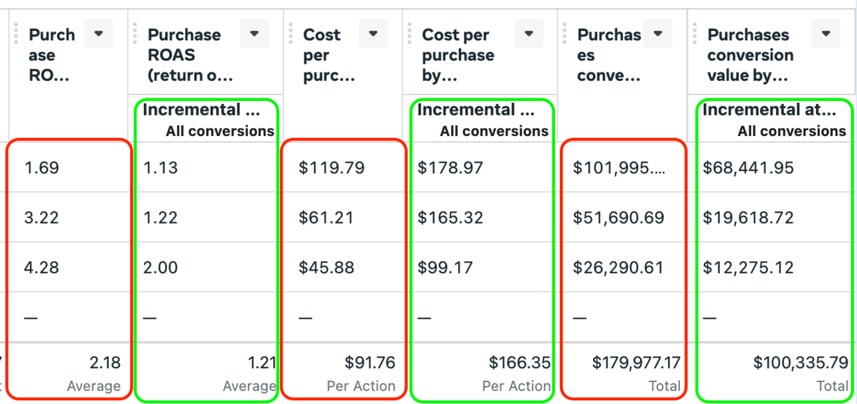Image resolution: width=857 pixels, height=404 pixels.
Task: Sort by the "Purchase ROAS (return o..." header label
Action: coord(189,54)
